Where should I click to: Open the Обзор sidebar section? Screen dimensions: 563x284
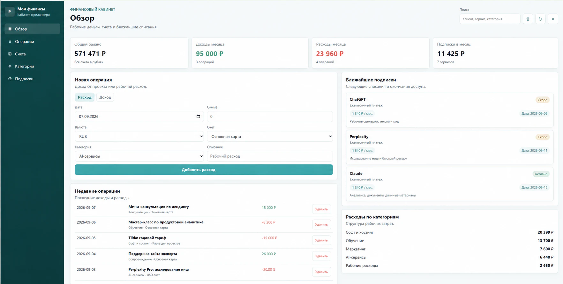tap(32, 29)
